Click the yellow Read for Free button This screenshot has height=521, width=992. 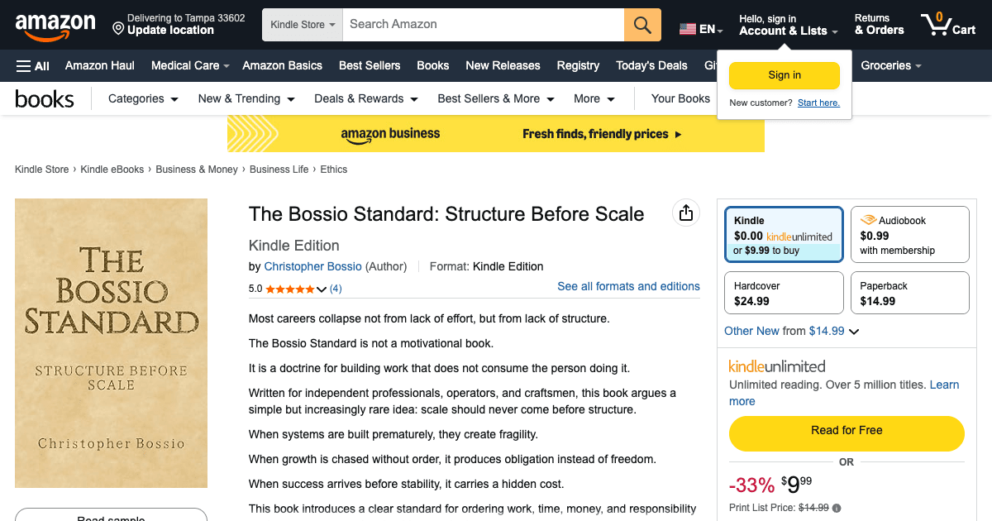click(846, 431)
